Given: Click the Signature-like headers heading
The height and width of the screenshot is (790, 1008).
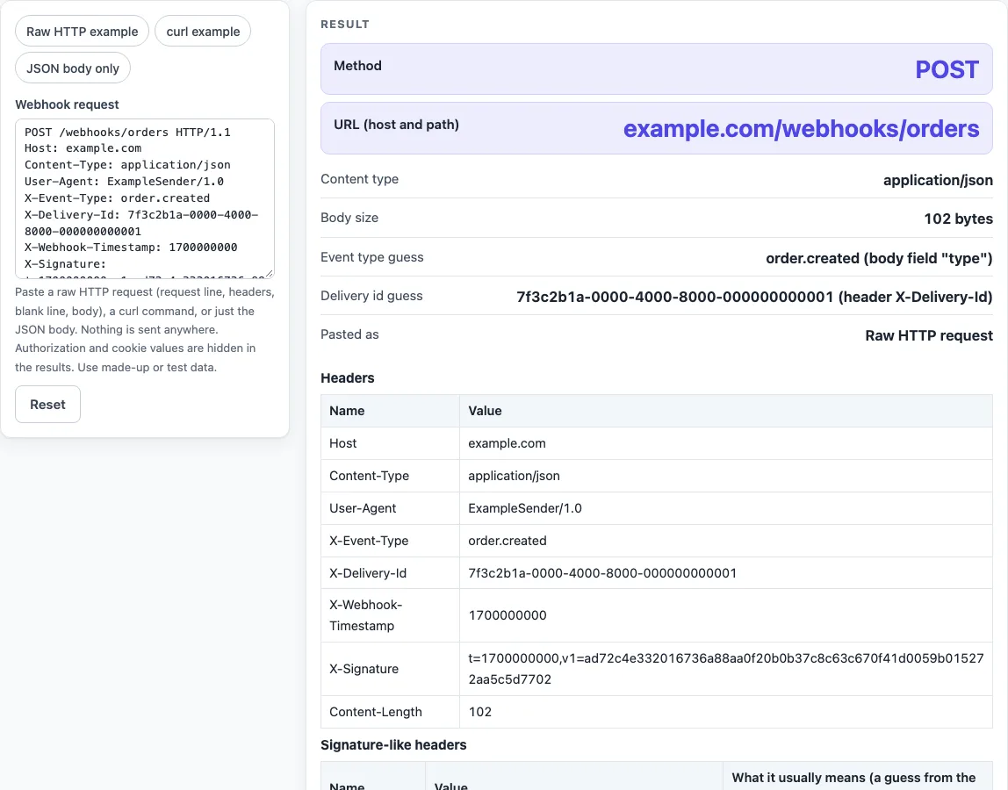Looking at the screenshot, I should (x=393, y=745).
